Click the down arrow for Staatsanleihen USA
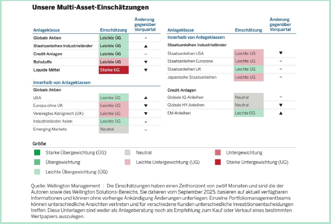 [281, 53]
